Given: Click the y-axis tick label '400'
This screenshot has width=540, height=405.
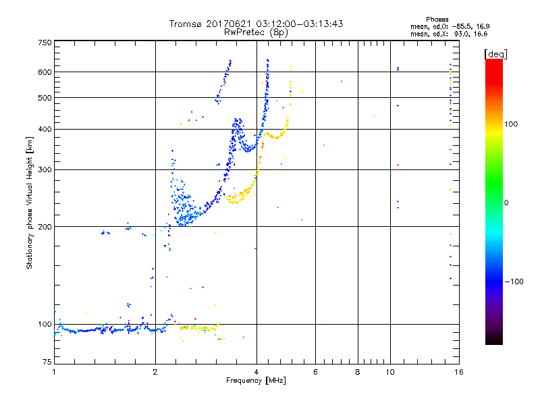Looking at the screenshot, I should tap(45, 129).
